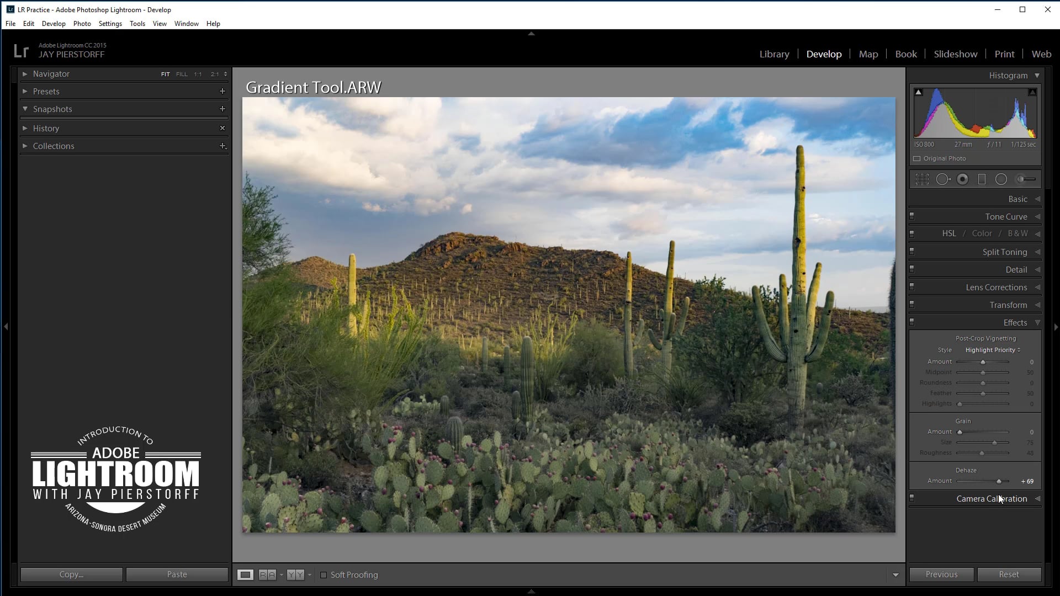The height and width of the screenshot is (596, 1060).
Task: Select the Crop Overlay tool
Action: [922, 179]
